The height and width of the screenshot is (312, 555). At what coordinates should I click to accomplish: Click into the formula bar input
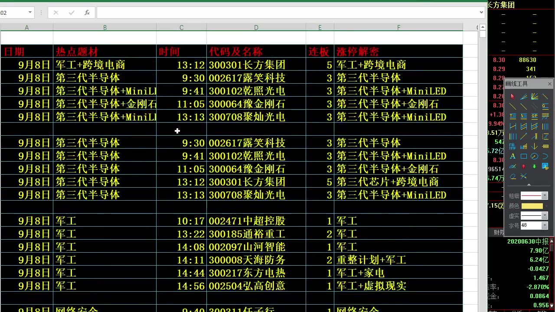(287, 13)
